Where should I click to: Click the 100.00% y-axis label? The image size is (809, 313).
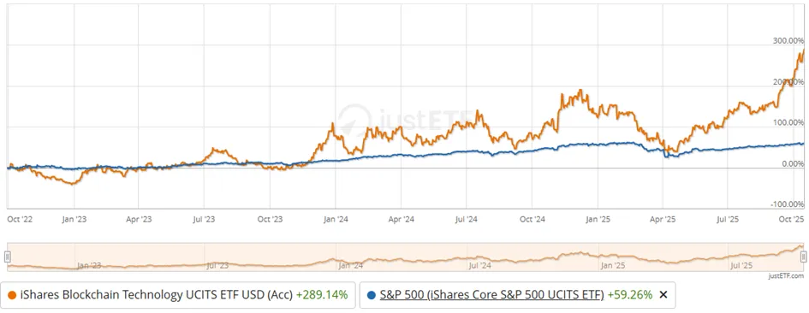click(788, 123)
